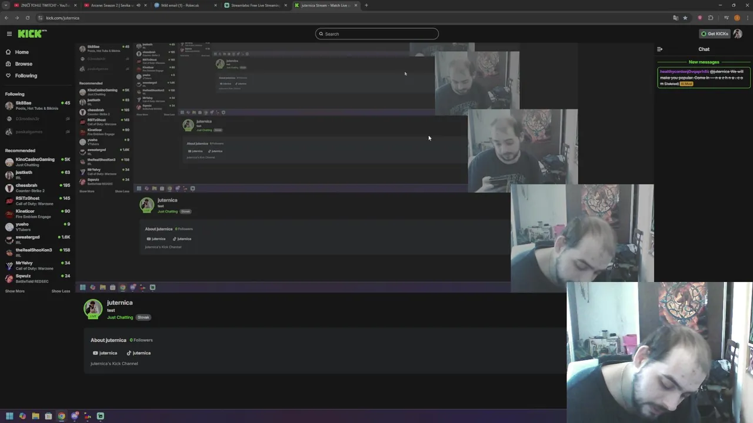Screen dimensions: 753x423
Task: Open Browse in sidebar
Action: (x=24, y=64)
